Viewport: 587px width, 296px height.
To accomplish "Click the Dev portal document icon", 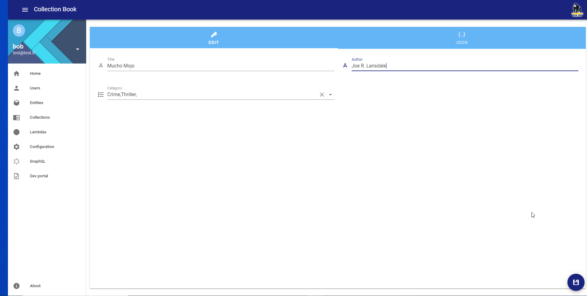I will click(x=17, y=176).
